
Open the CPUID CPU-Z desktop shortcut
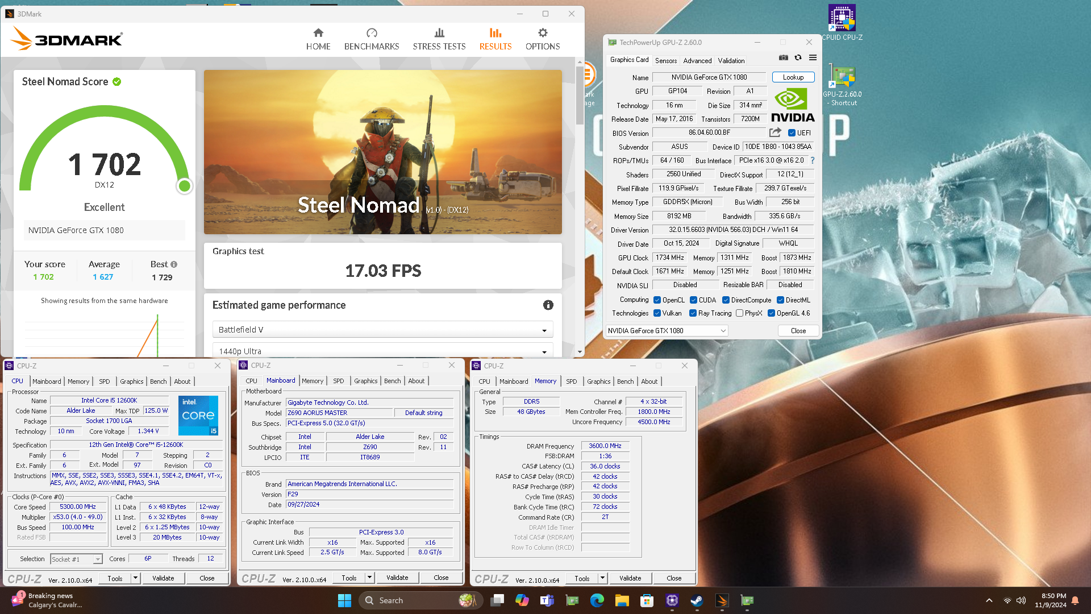[x=842, y=23]
